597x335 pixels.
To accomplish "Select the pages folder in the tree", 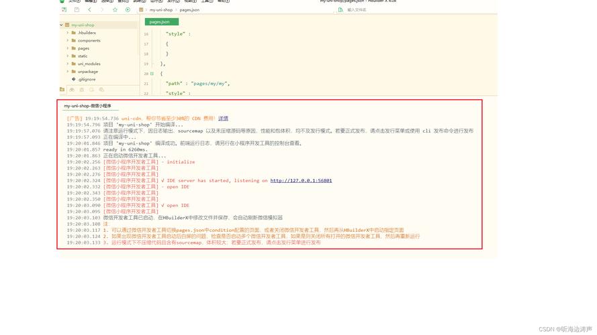I will pos(83,48).
